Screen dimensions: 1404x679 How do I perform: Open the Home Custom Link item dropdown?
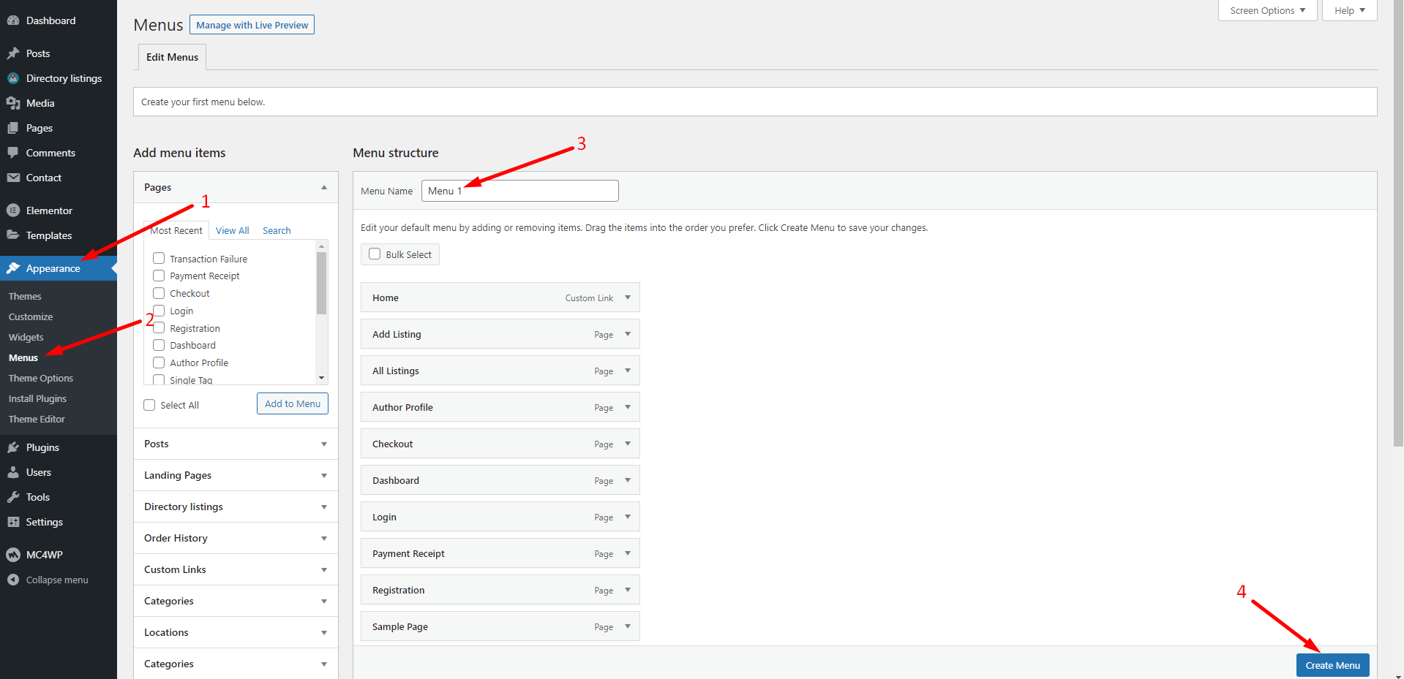pyautogui.click(x=627, y=297)
